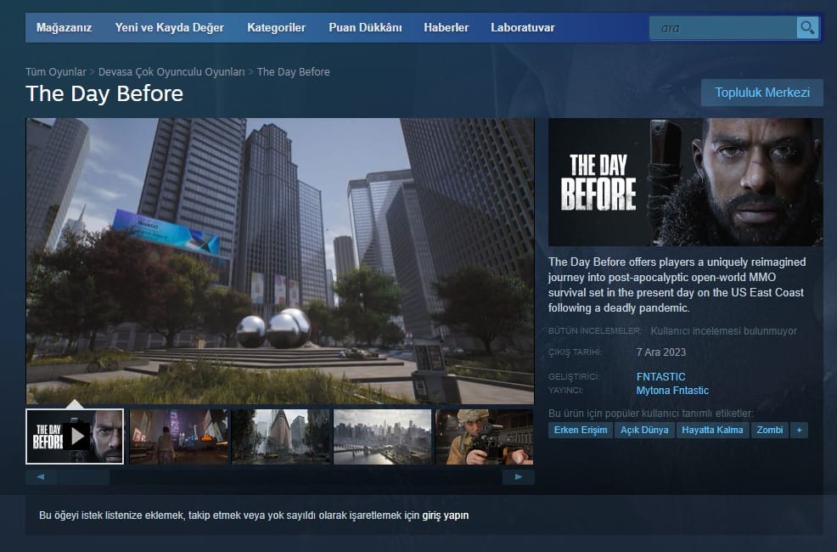
Task: Select the Erken Erişim tag
Action: [580, 430]
